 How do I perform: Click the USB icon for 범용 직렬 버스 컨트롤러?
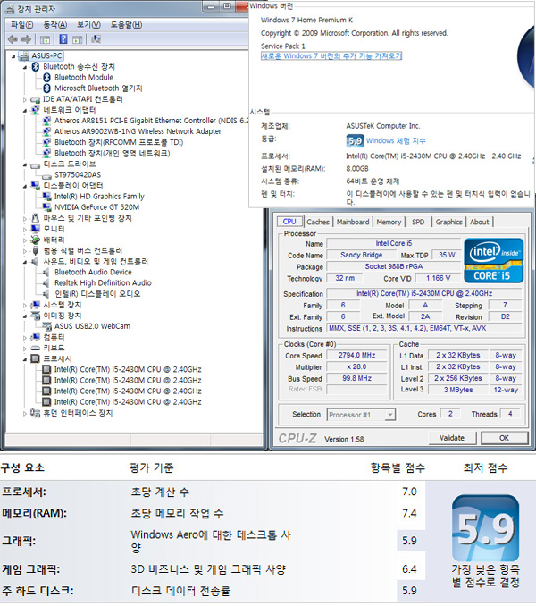point(35,251)
